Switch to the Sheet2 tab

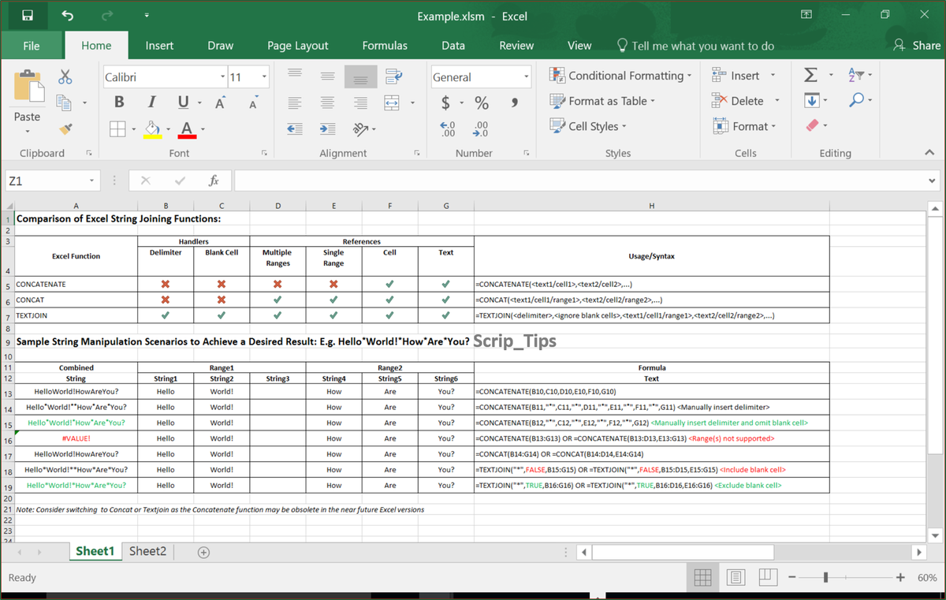147,551
